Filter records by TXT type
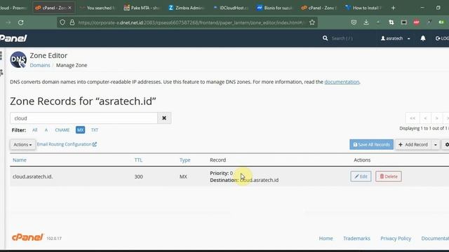The image size is (449, 252). (95, 130)
